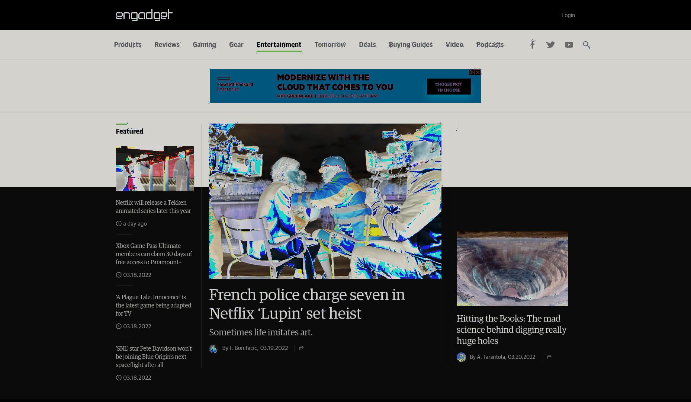The image size is (691, 402).
Task: Open French police Lupin heist headline
Action: 307,304
